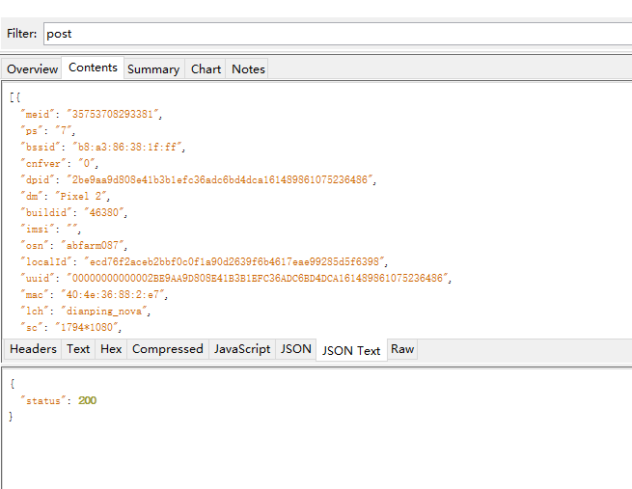Image resolution: width=632 pixels, height=489 pixels.
Task: Switch to the Notes tab
Action: 248,68
